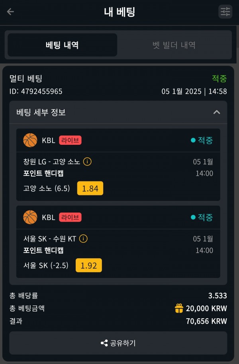Click the 서울 SK - 수원 KT match title
Viewport: 239px width, 364px height.
[x=50, y=239]
